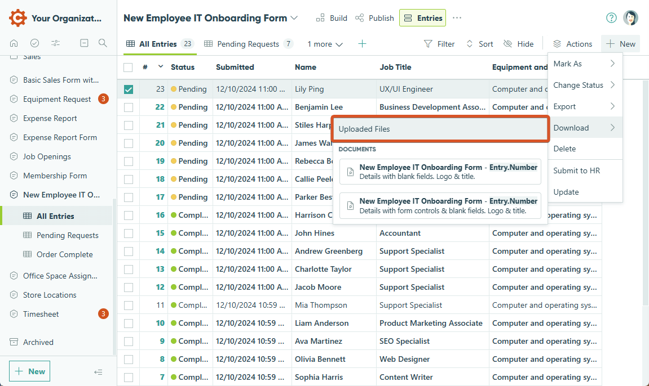Switch to the All Entries tab
This screenshot has width=649, height=386.
[160, 44]
